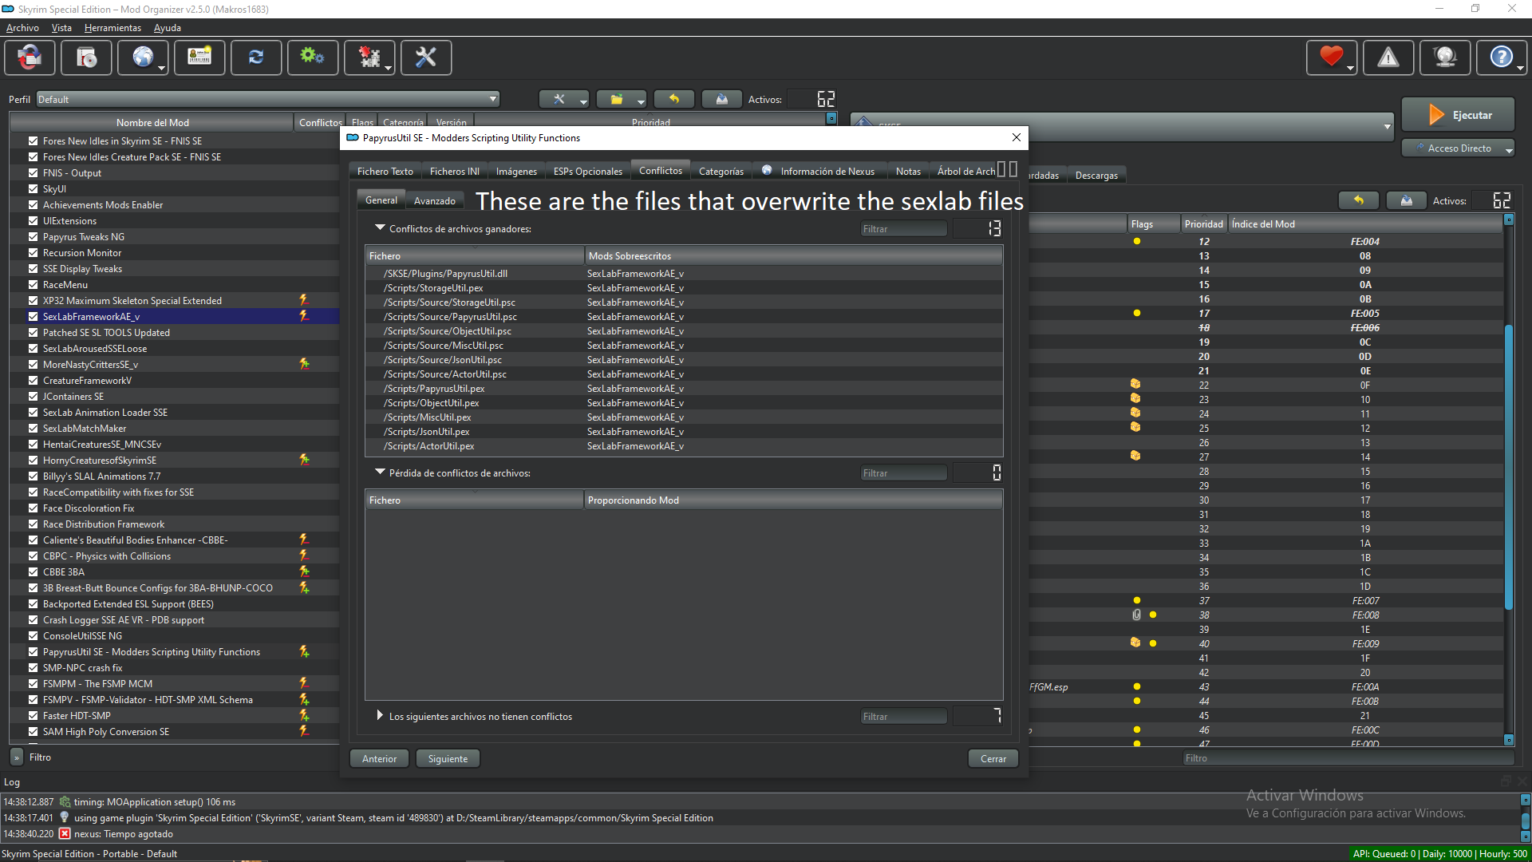
Task: Open the Notifications warning triangle icon
Action: tap(1388, 57)
